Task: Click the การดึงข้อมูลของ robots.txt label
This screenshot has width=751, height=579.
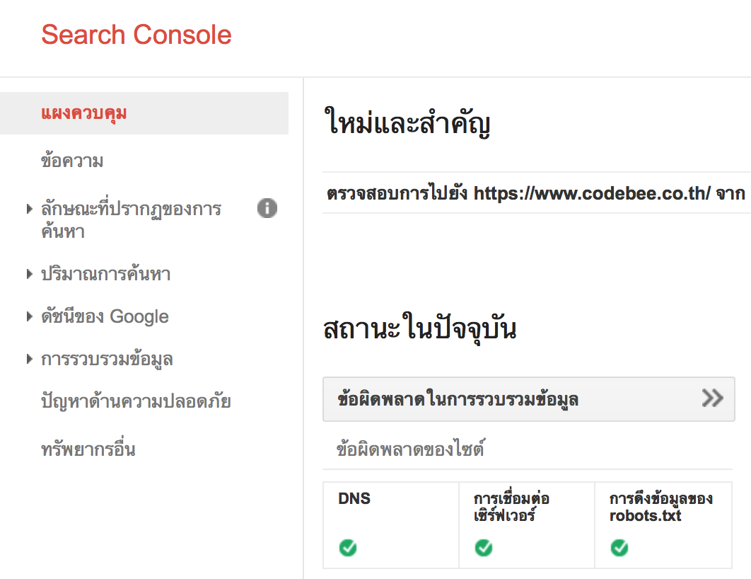Action: (661, 507)
